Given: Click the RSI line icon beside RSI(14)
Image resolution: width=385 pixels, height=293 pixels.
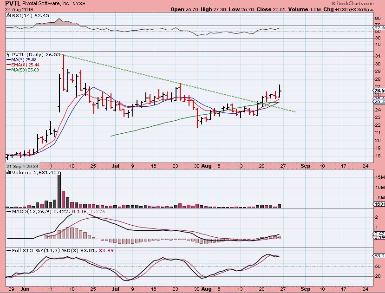Looking at the screenshot, I should (x=8, y=15).
